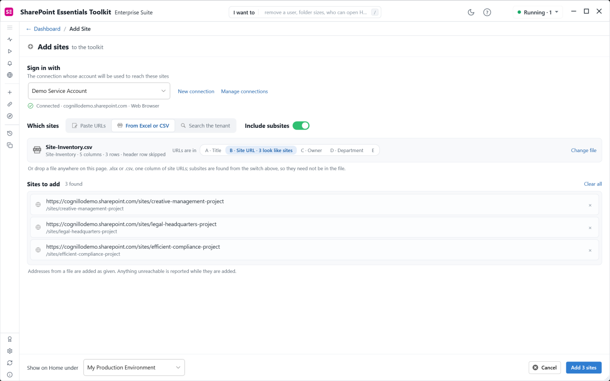Click the refresh sync arrows icon

(x=9, y=363)
